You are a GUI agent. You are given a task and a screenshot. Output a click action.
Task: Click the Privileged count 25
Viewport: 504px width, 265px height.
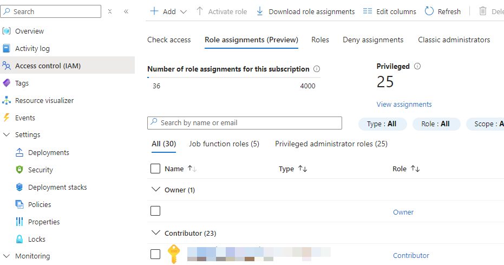pos(385,82)
